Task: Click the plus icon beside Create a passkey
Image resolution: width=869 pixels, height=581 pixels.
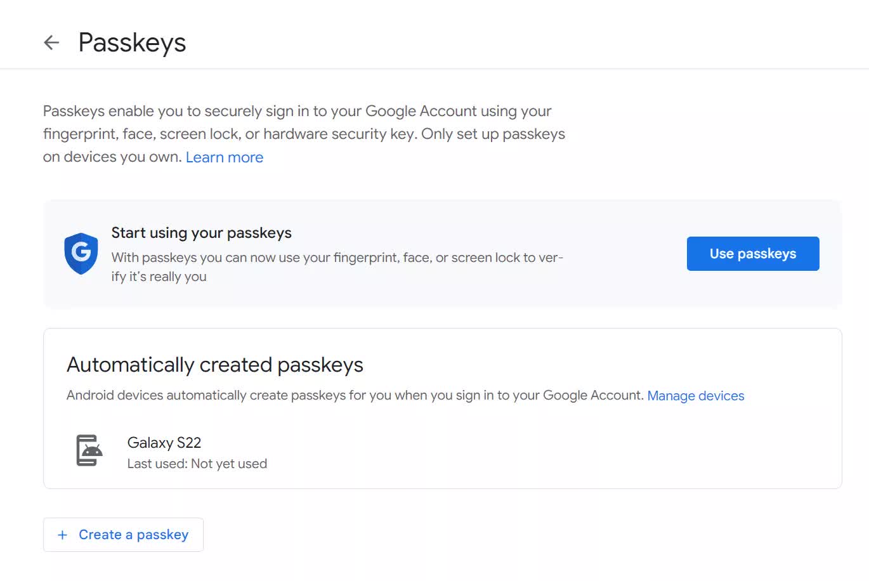Action: click(x=62, y=535)
